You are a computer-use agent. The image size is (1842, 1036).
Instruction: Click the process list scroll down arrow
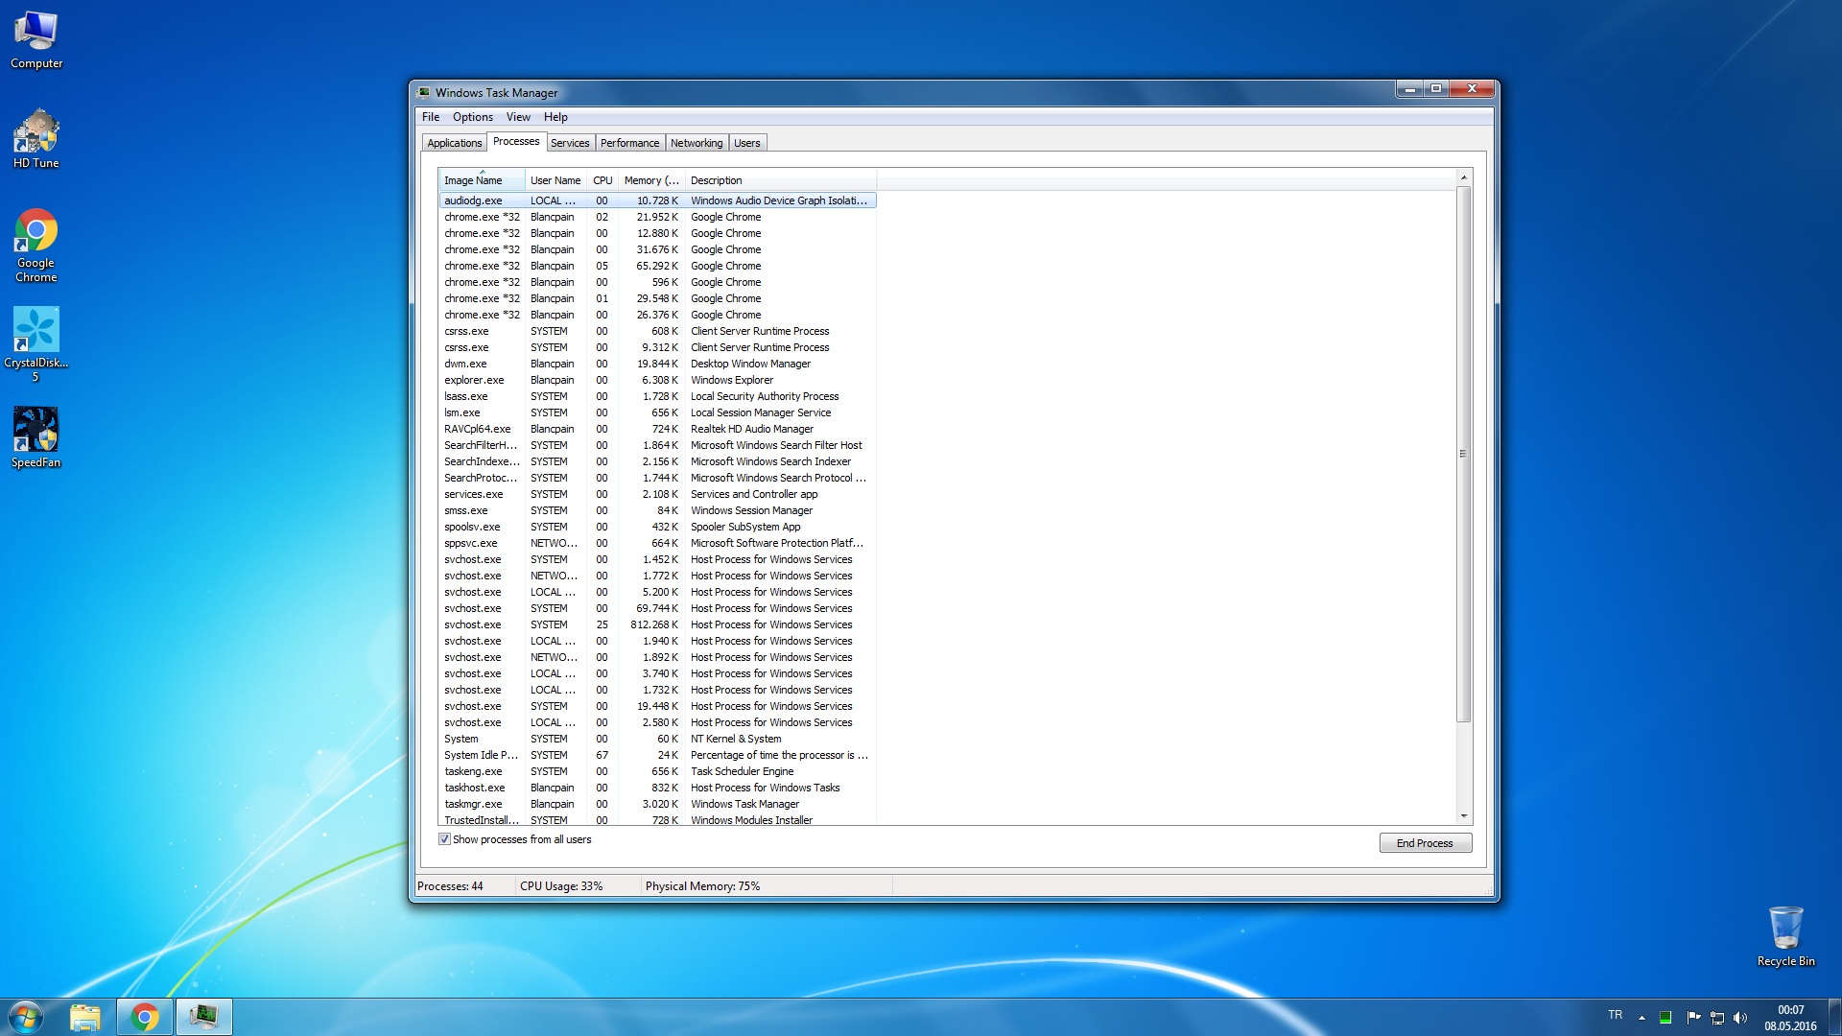1463,816
